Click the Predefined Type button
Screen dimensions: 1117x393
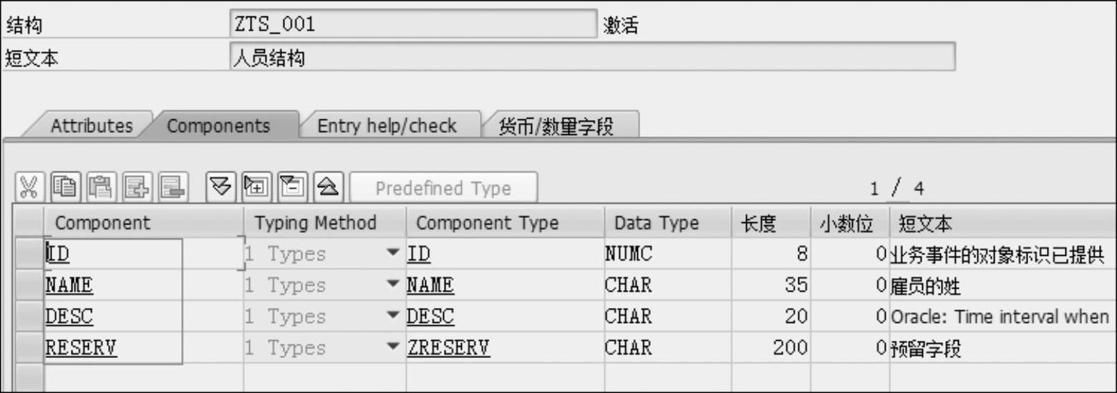click(443, 189)
